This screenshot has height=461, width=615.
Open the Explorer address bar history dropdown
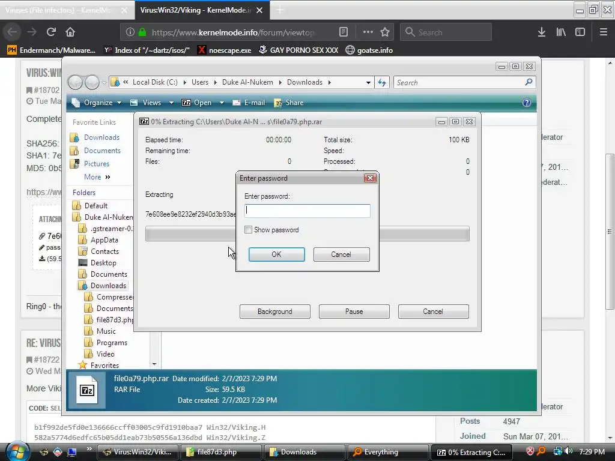(x=368, y=82)
